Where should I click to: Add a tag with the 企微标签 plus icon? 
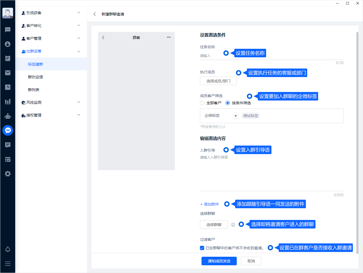point(235,116)
